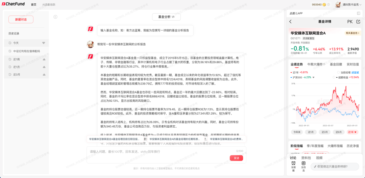
Task: Click the 灵活配置型 fund type tag
Action: [x=309, y=38]
